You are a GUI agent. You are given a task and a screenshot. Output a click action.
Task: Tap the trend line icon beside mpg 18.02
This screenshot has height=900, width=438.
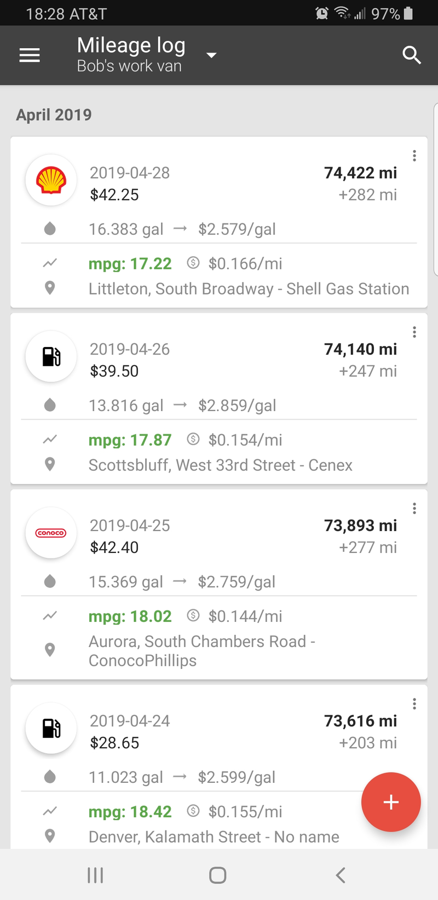(x=50, y=616)
